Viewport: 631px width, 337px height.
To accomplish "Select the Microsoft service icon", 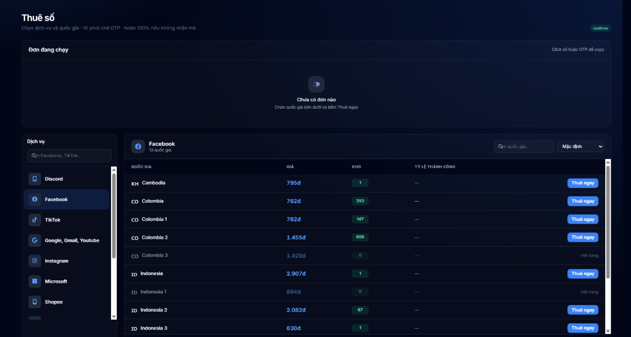I will click(35, 281).
